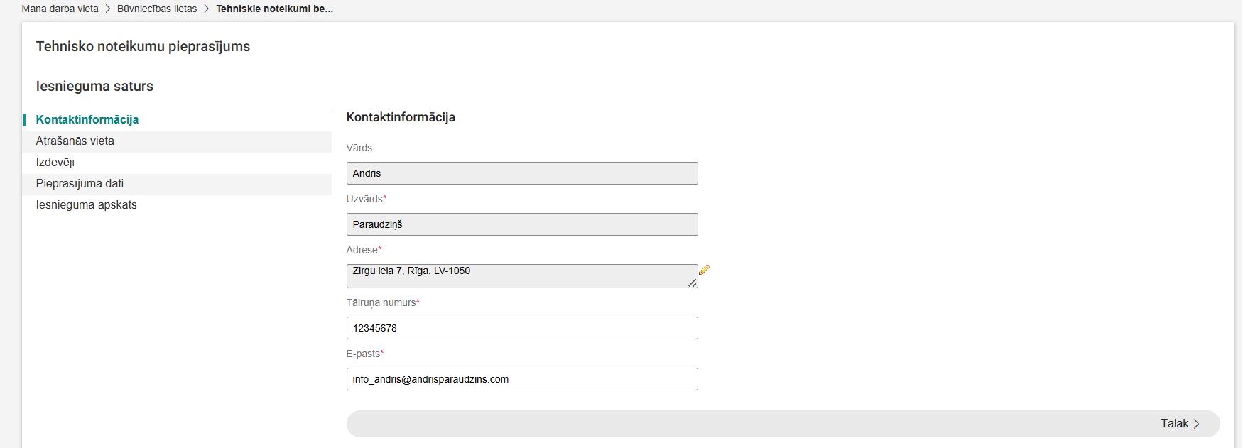Go to 'Būvniecības lietas' breadcrumb link
This screenshot has height=448, width=1243.
157,9
